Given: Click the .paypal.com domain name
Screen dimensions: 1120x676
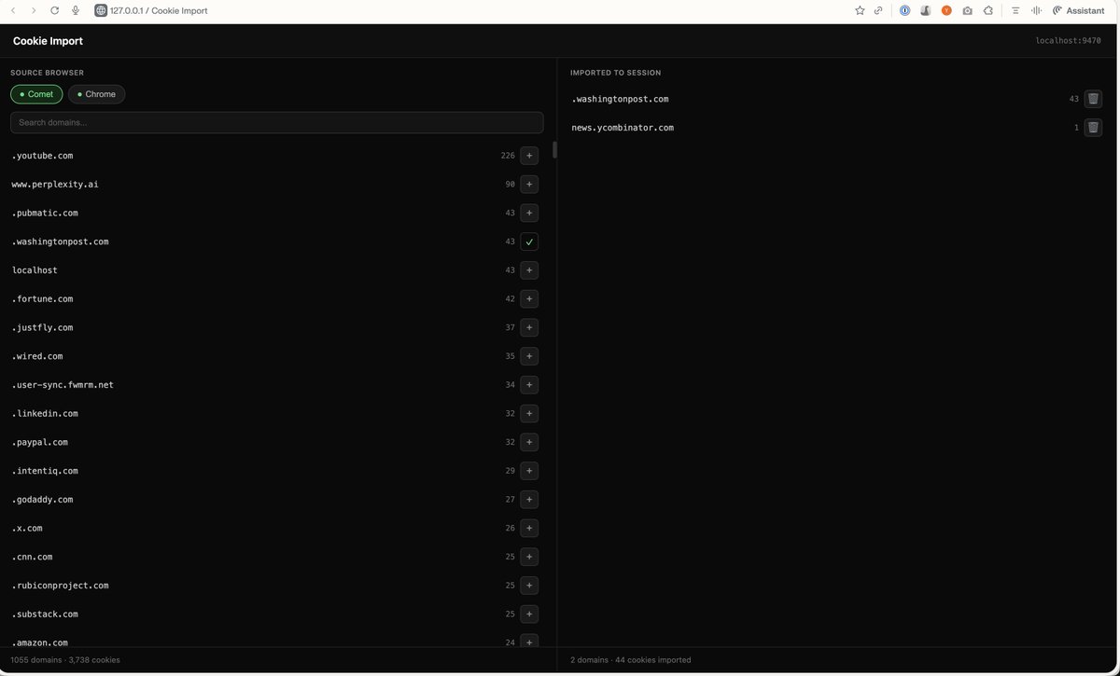Looking at the screenshot, I should pos(40,443).
